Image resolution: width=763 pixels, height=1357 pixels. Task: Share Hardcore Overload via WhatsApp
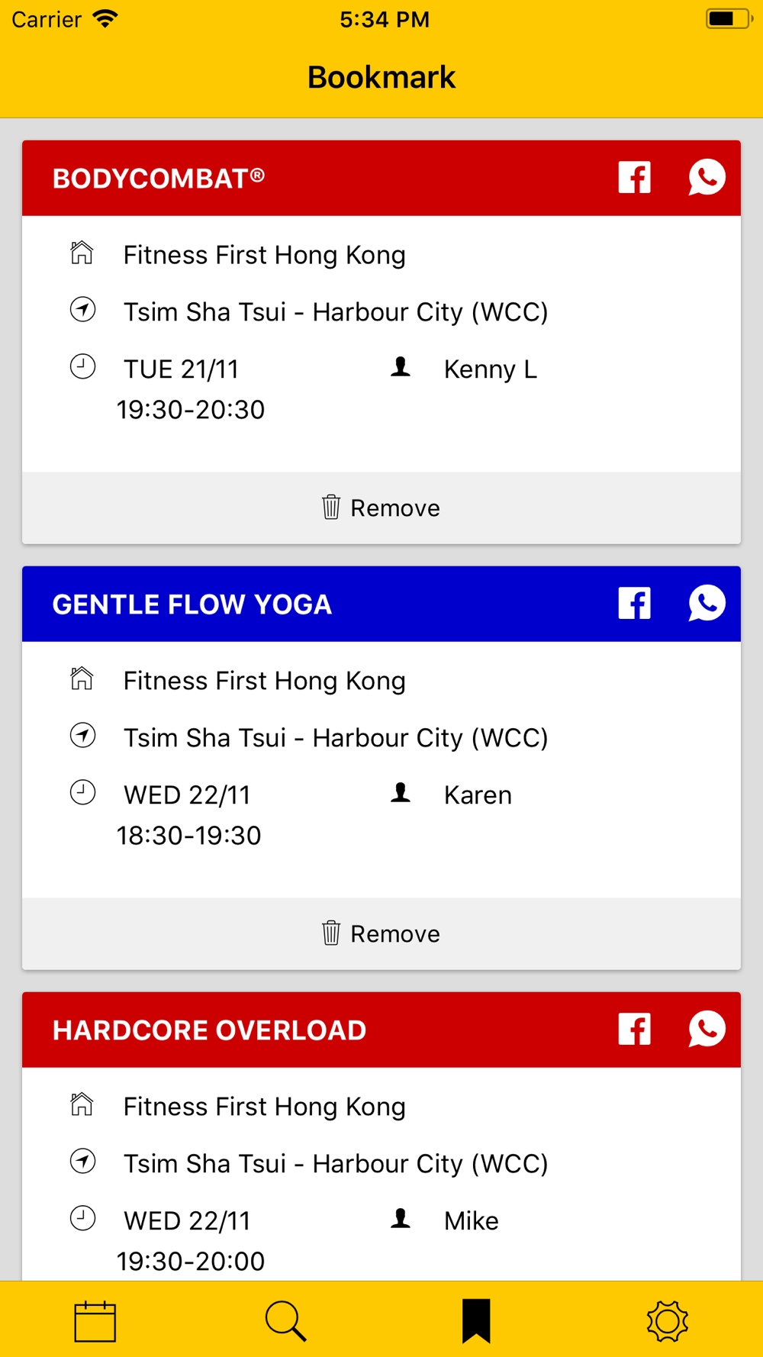[707, 1030]
